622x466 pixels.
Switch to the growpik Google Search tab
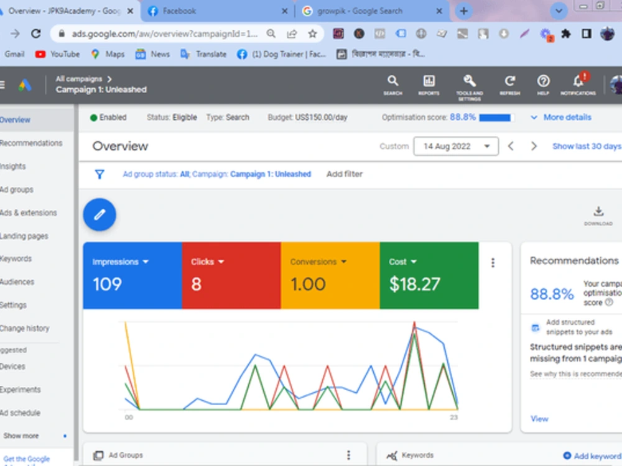pos(372,11)
